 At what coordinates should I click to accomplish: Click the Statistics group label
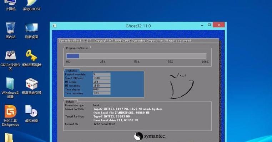[72, 71]
